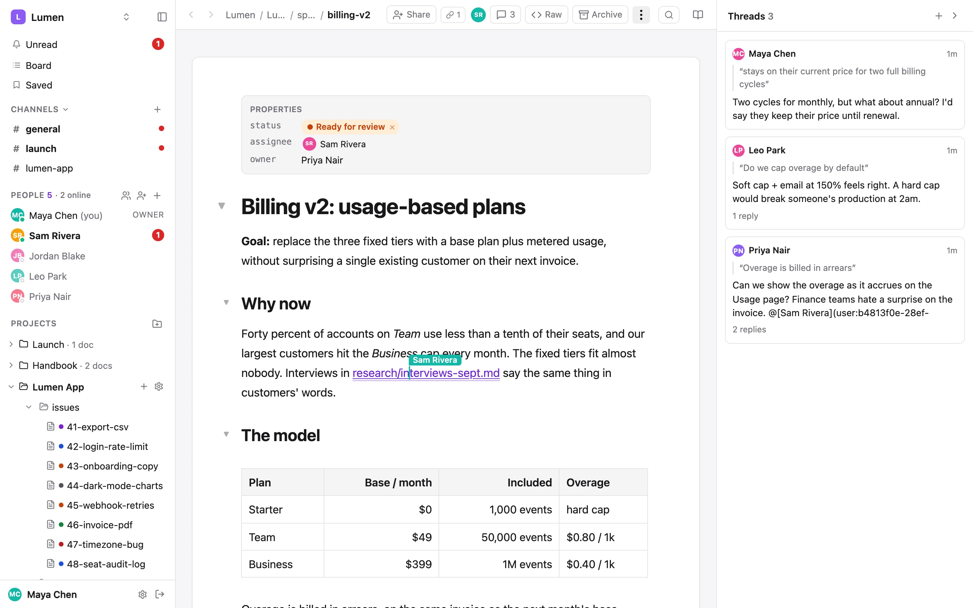Add a new channel with the plus icon
The width and height of the screenshot is (973, 608).
pyautogui.click(x=157, y=109)
